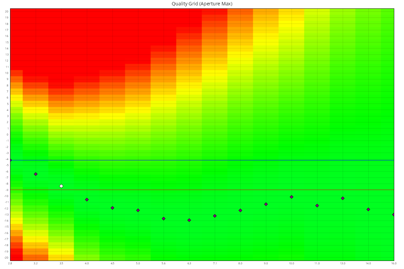Click the y-axis label '15'
Viewport: 404px width, 269px height.
pos(7,42)
